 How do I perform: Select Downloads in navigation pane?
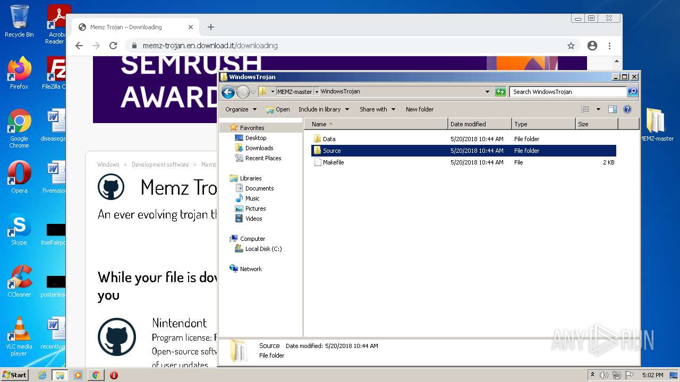coord(259,148)
